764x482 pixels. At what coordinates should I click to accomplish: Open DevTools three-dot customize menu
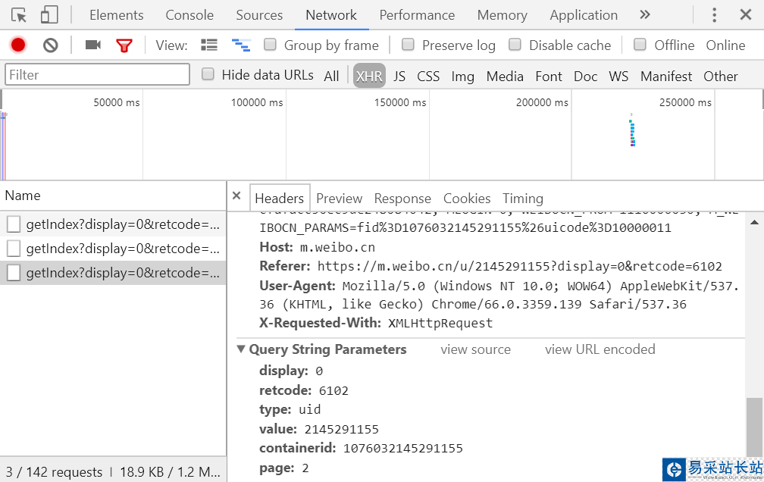[x=714, y=15]
